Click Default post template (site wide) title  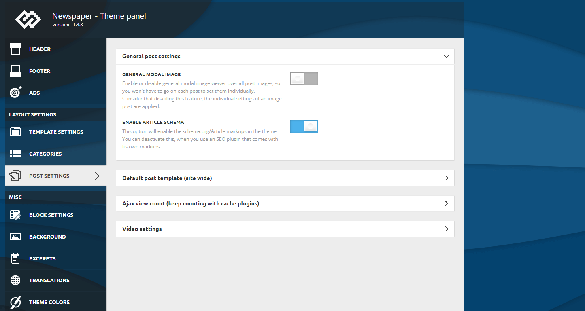pyautogui.click(x=167, y=178)
